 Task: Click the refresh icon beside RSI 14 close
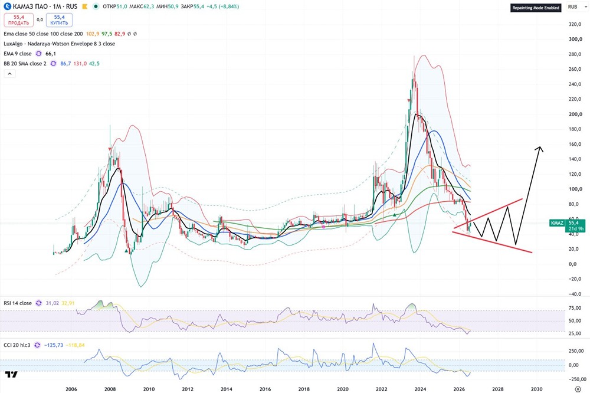[x=38, y=303]
